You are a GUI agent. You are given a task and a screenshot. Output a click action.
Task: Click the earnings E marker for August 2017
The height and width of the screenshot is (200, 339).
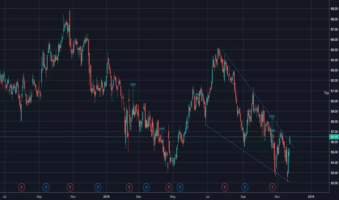(x=21, y=187)
